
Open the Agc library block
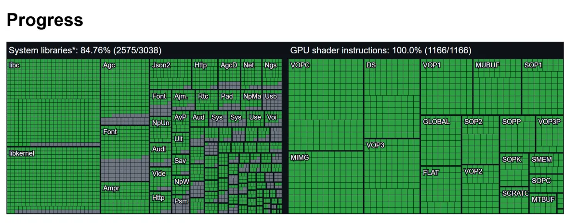(125, 92)
